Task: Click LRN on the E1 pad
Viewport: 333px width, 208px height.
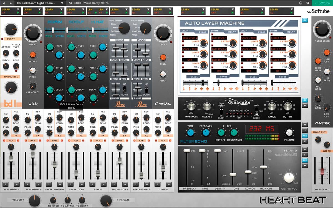Action: pyautogui.click(x=90, y=9)
